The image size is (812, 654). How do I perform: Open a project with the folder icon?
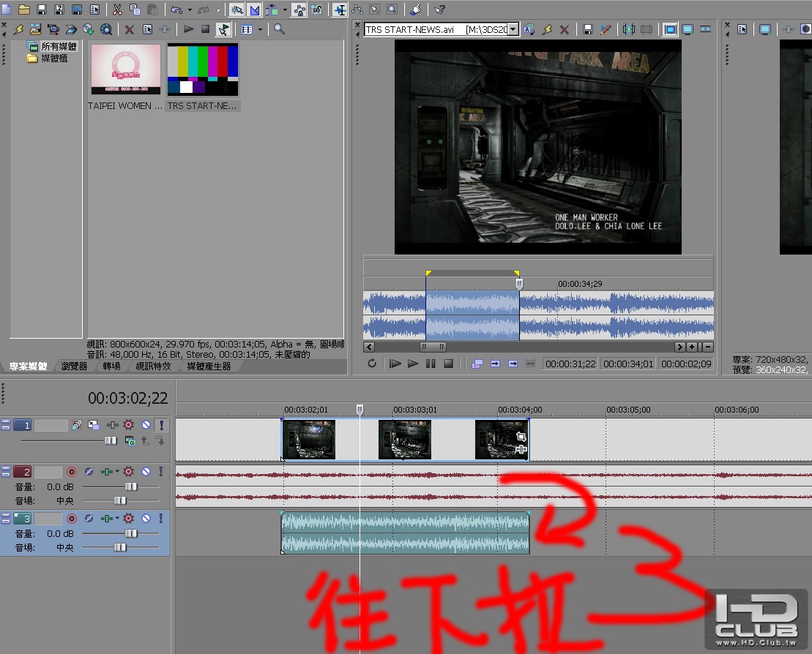click(23, 10)
